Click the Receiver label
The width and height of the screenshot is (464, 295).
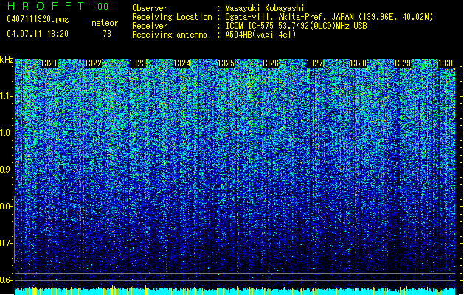pos(150,26)
